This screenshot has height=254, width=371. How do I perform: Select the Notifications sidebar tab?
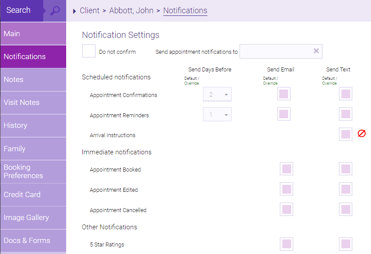pyautogui.click(x=34, y=56)
